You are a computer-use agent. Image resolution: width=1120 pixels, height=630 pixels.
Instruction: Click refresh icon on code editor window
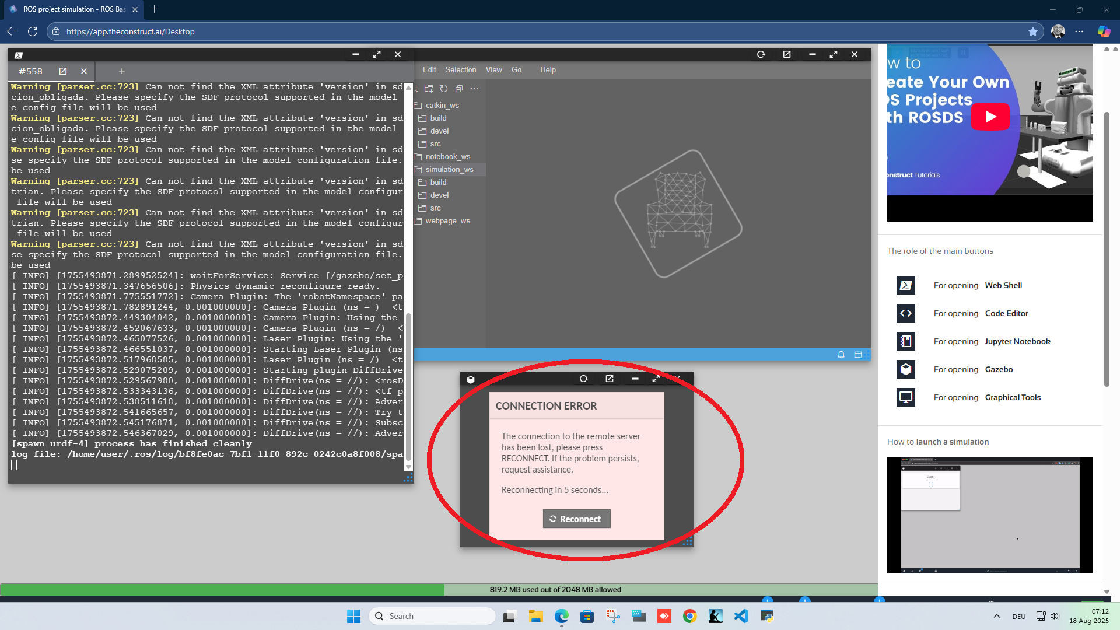coord(761,54)
